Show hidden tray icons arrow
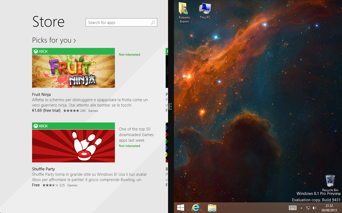342x213 pixels. click(301, 208)
